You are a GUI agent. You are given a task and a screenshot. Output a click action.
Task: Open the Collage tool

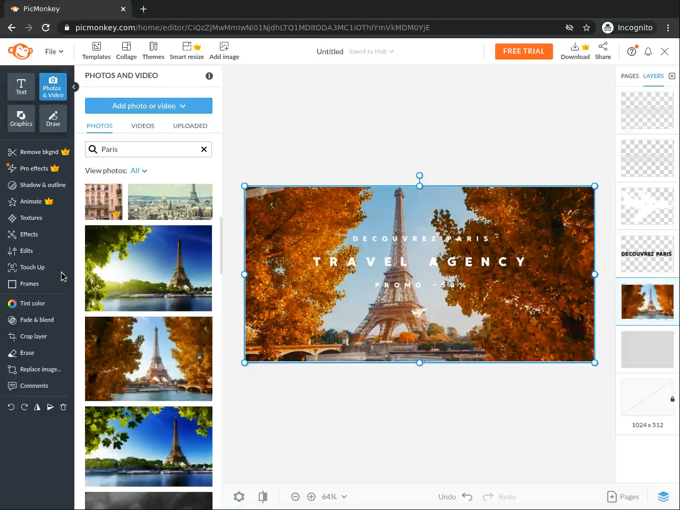pos(126,51)
